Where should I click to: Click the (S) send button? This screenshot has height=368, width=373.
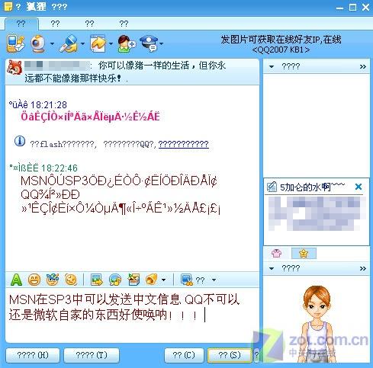(x=230, y=355)
